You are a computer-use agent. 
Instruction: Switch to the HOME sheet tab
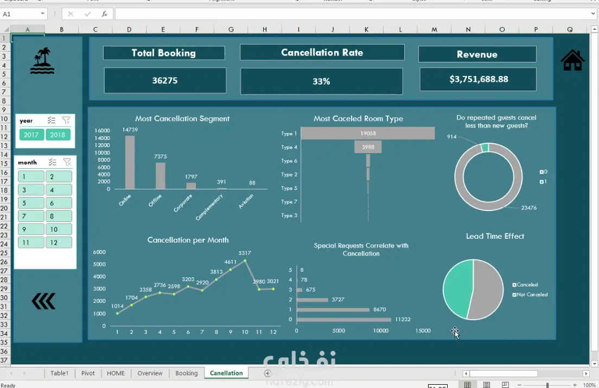coord(116,373)
